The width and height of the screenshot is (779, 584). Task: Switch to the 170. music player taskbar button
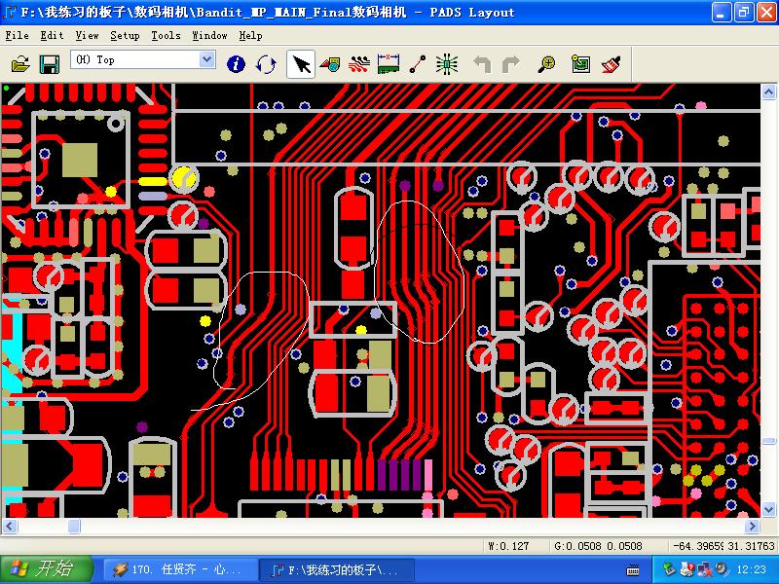(x=180, y=569)
